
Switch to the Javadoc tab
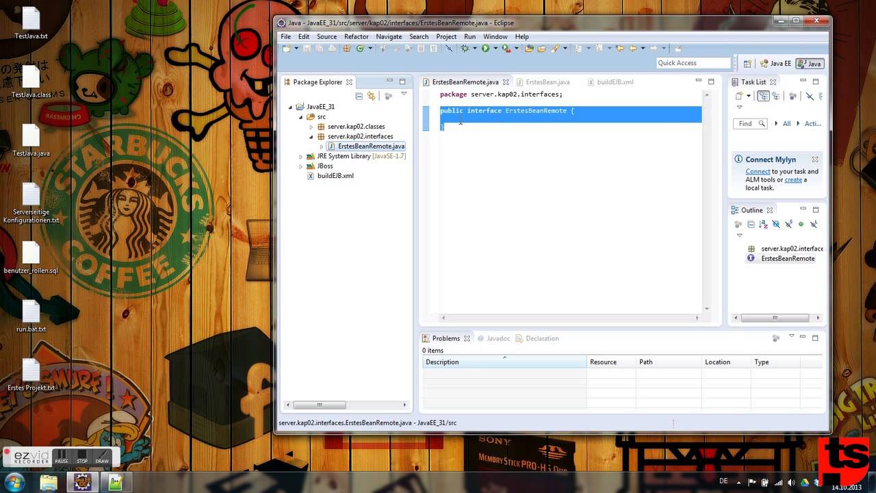[494, 338]
